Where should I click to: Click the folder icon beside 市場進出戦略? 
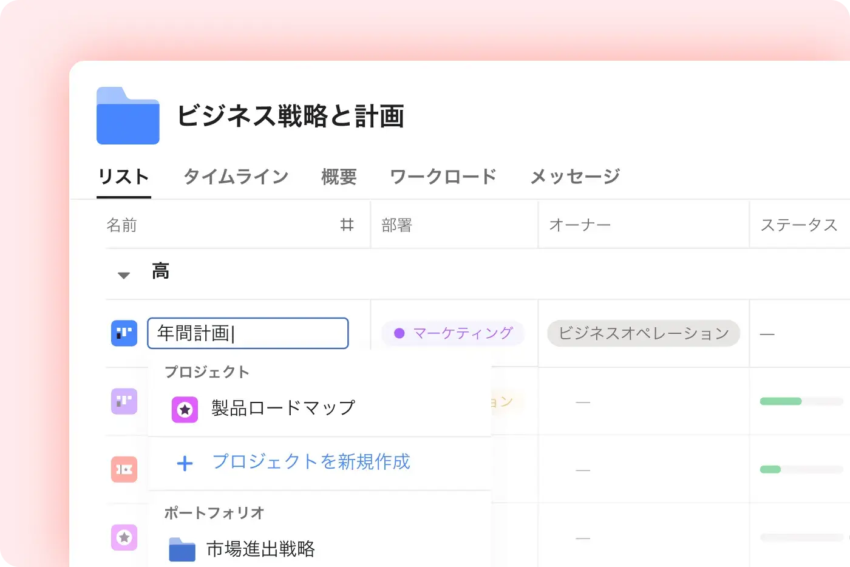click(182, 549)
